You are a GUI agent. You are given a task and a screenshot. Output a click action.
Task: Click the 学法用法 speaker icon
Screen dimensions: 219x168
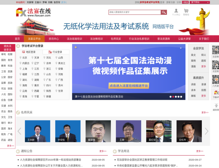pos(115,151)
